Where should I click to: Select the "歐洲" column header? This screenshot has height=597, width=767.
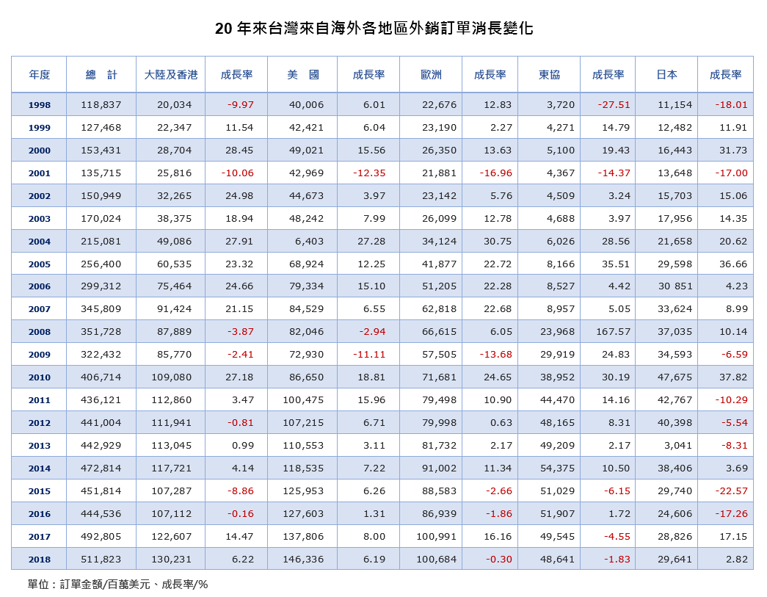tap(431, 75)
